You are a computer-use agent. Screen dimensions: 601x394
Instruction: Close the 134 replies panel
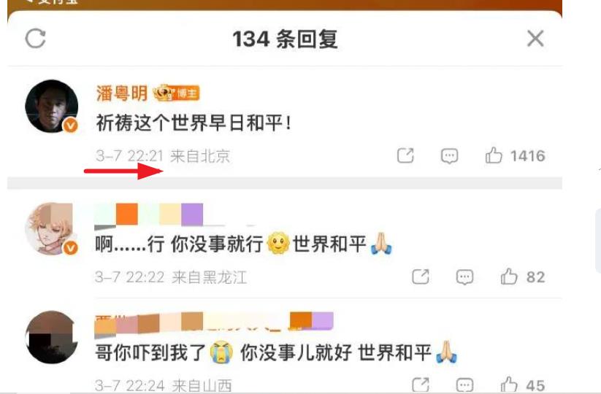(535, 38)
